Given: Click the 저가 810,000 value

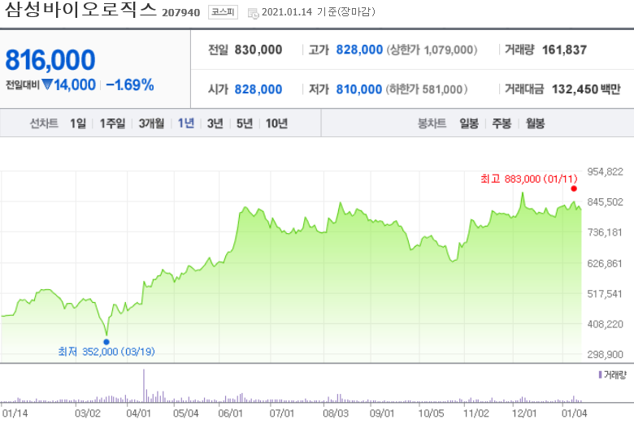Looking at the screenshot, I should 359,89.
